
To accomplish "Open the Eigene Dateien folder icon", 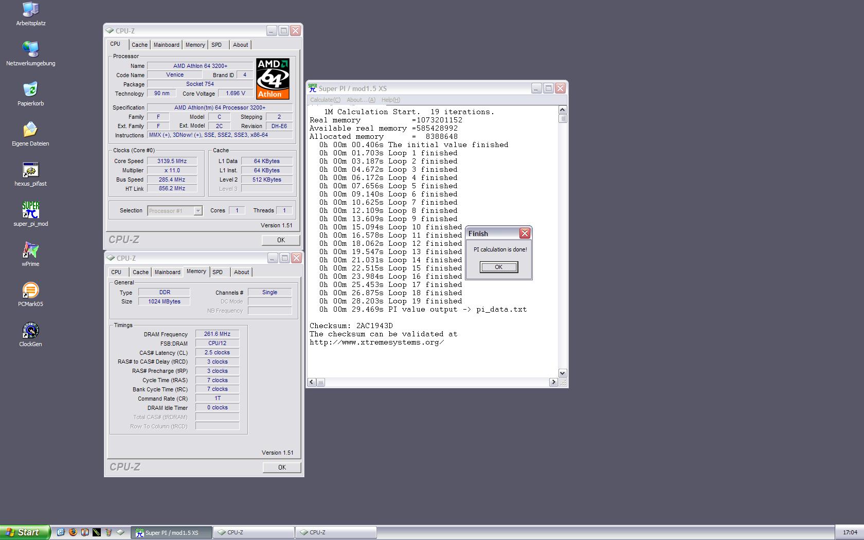I will tap(31, 134).
